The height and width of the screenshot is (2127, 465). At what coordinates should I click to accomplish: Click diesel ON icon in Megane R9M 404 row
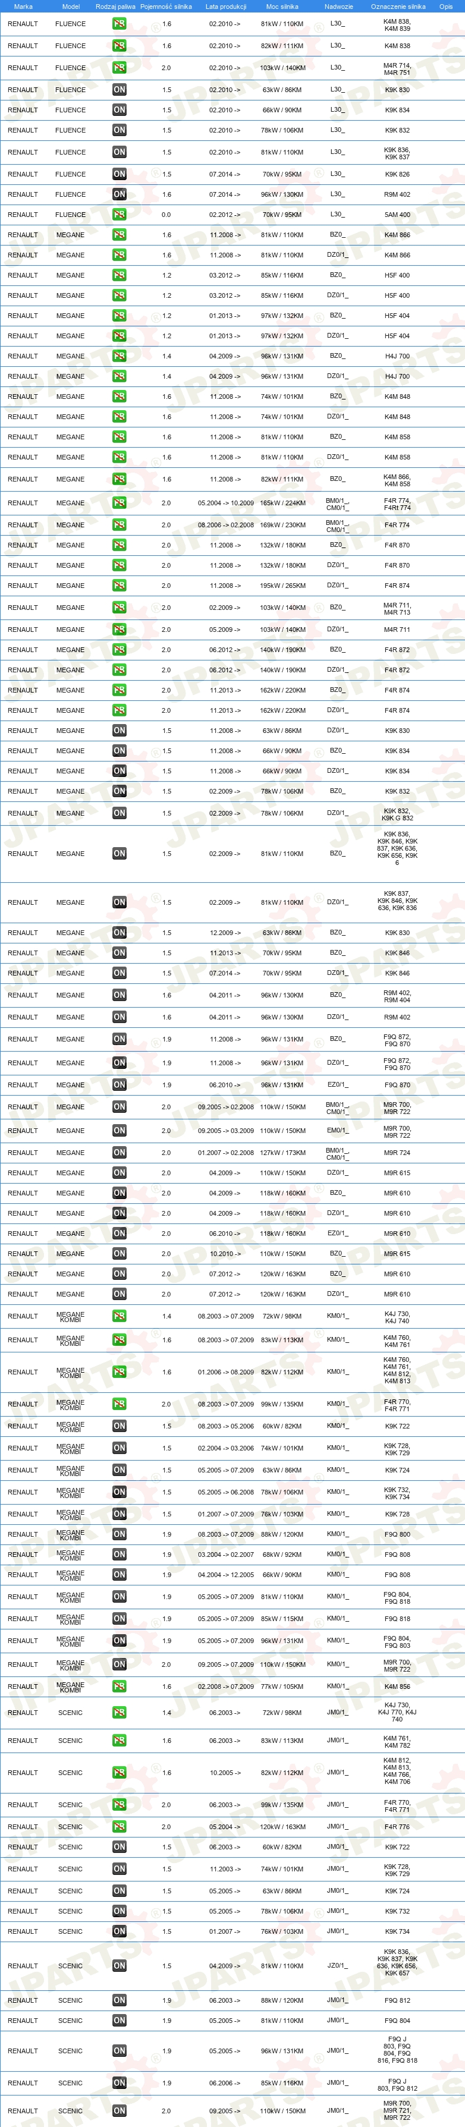coord(120,995)
